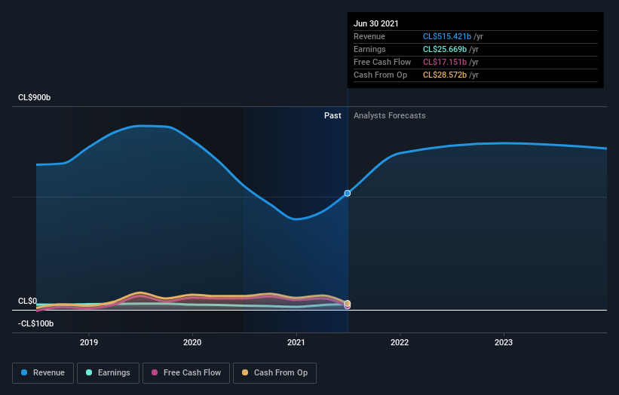Click the Cash From Op marker at Jun 2021

(x=348, y=304)
